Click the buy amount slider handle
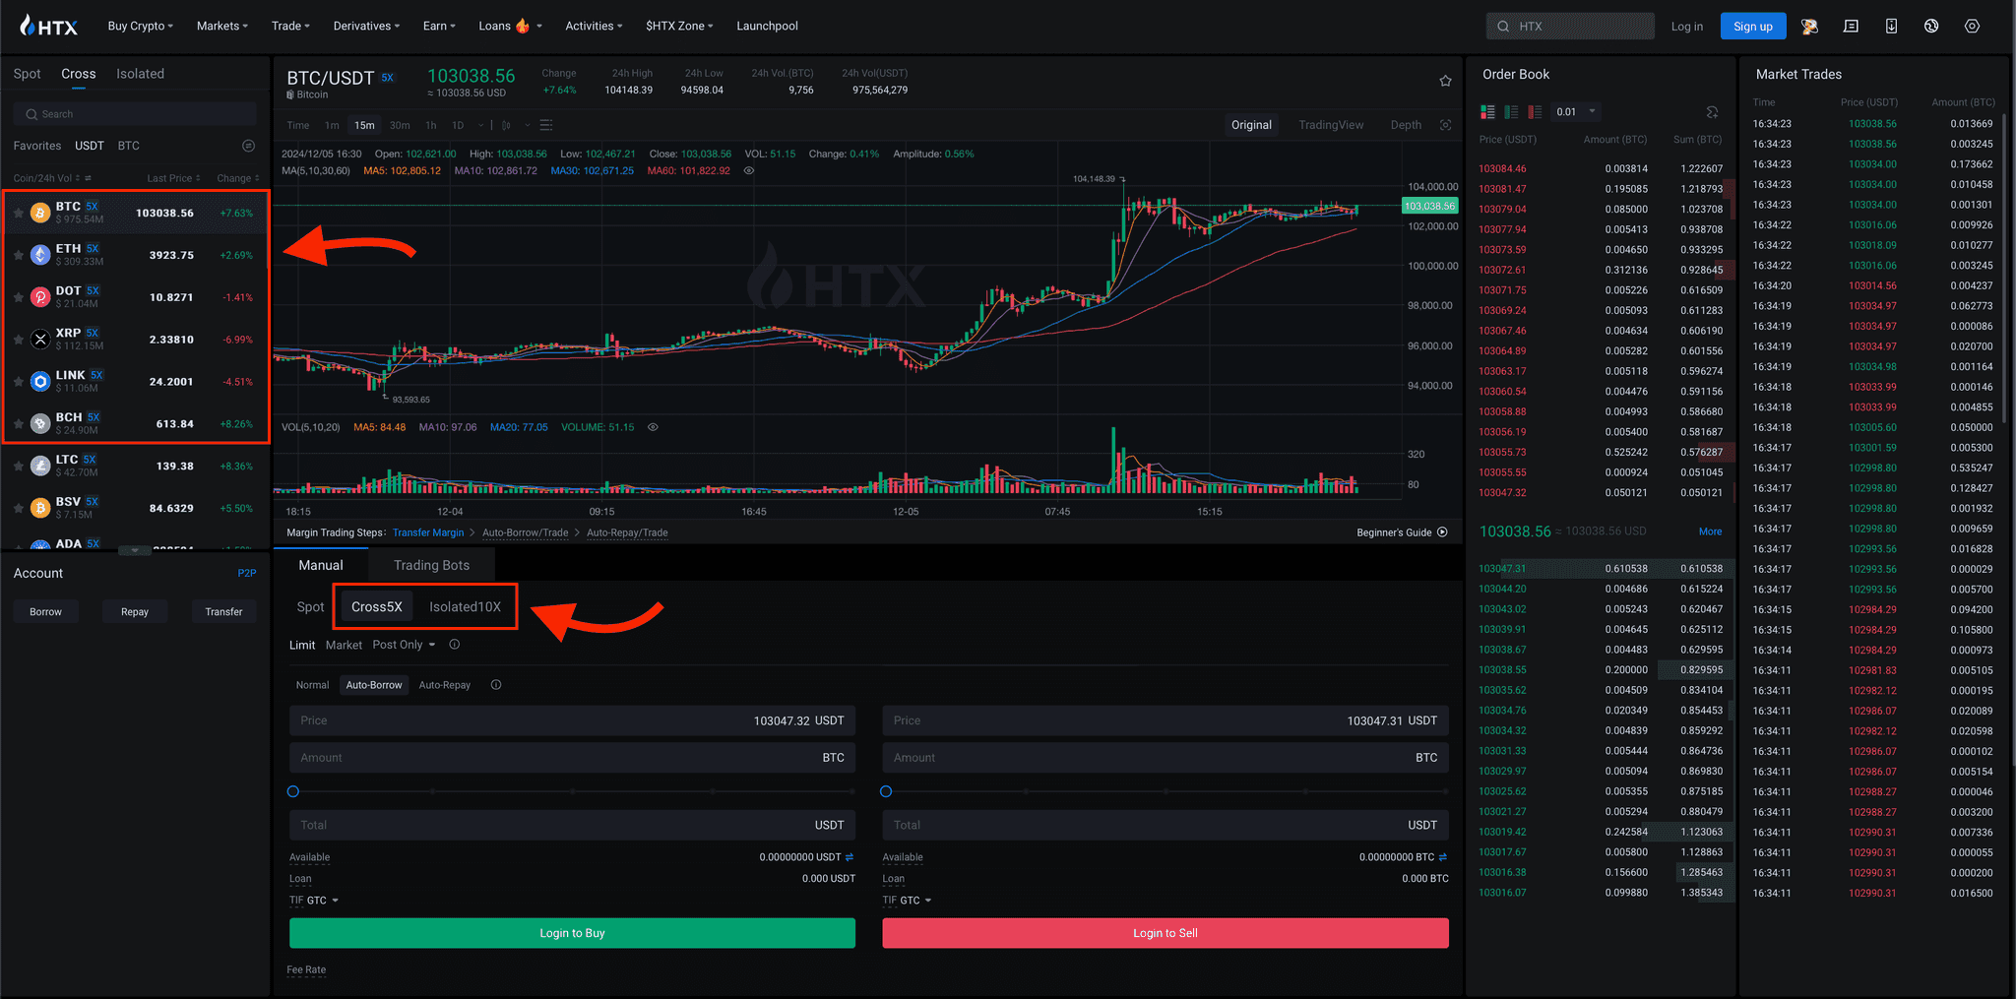The image size is (2016, 999). [x=293, y=791]
